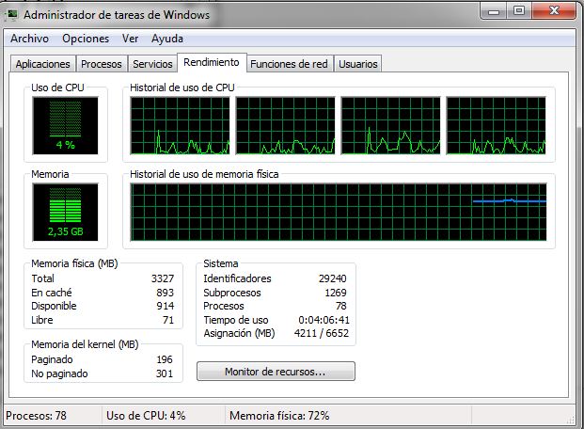
Task: Select the Rendimiento tab
Action: tap(212, 62)
